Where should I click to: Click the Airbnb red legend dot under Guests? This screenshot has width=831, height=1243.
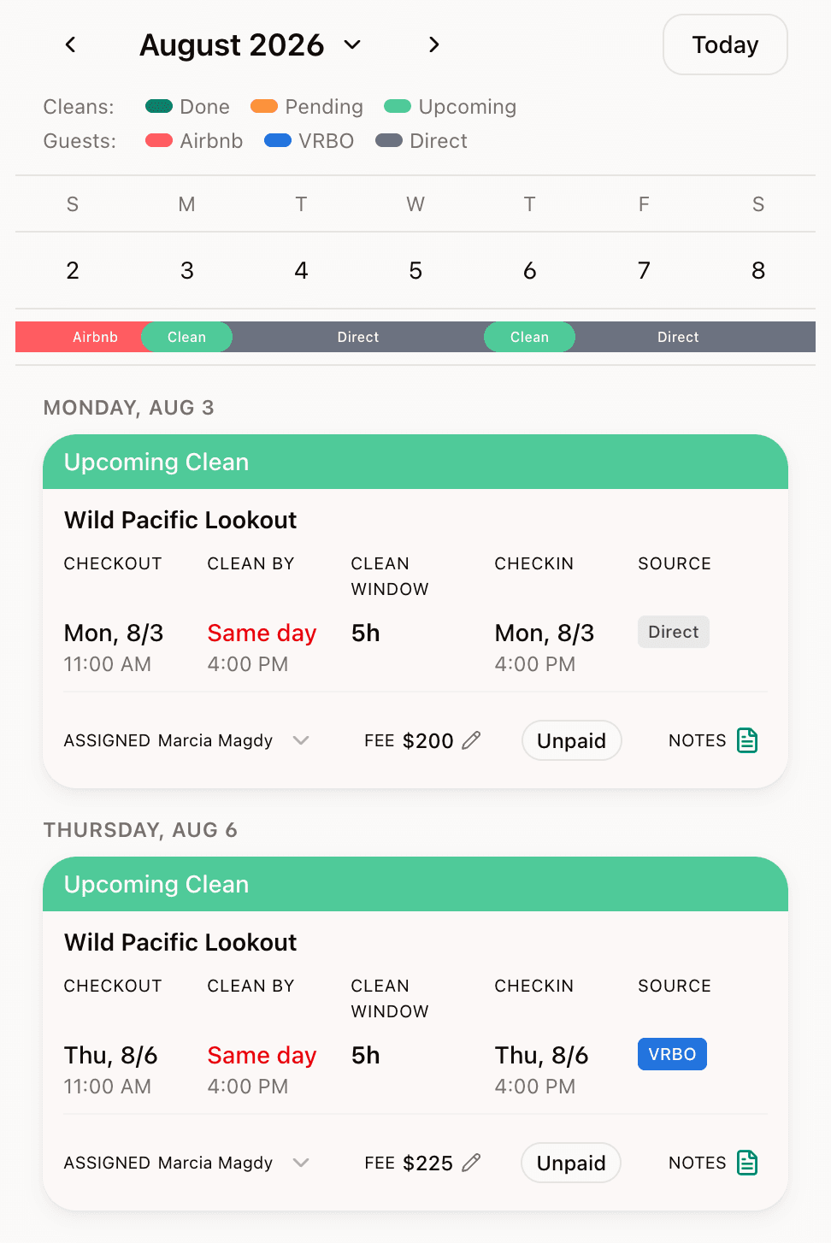coord(158,140)
